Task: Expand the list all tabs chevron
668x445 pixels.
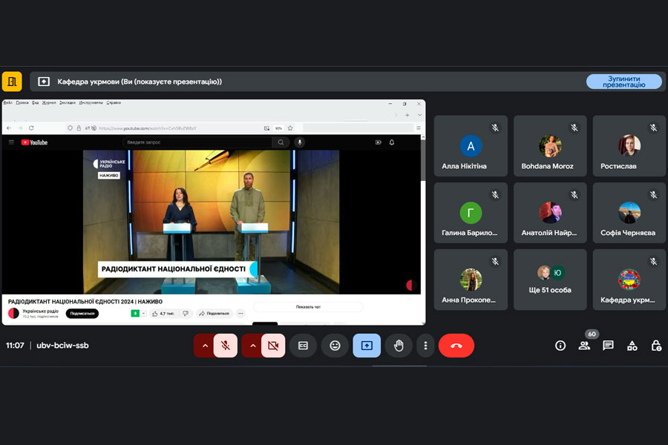Action: click(x=419, y=115)
